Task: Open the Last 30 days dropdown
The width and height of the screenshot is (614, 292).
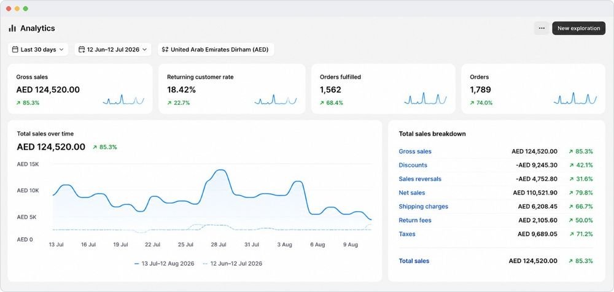Action: 38,50
